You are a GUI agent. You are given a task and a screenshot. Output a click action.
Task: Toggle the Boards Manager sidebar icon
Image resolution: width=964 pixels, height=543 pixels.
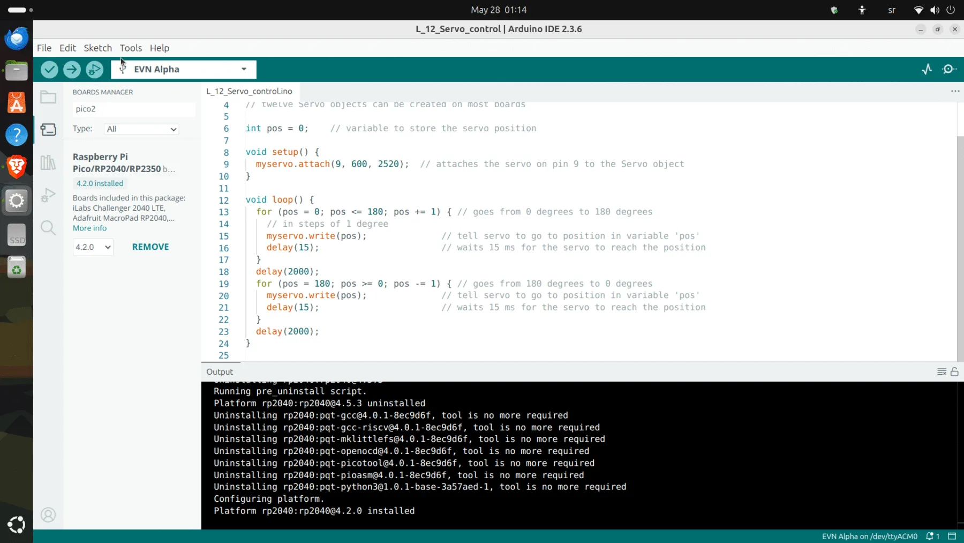point(48,129)
